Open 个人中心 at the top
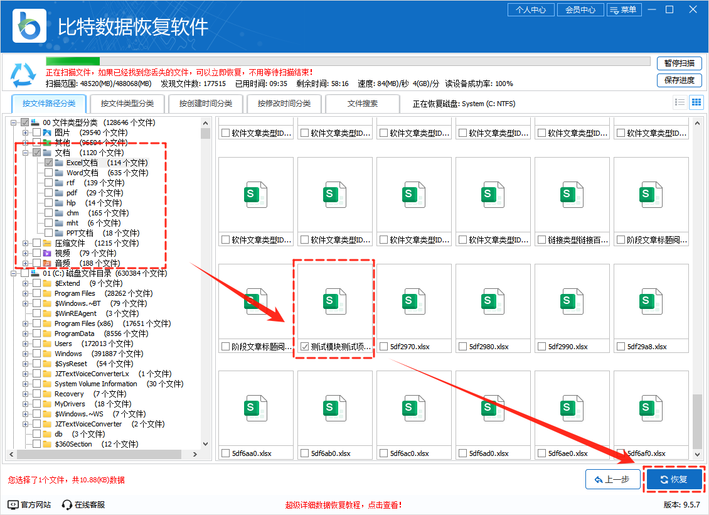709x515 pixels. point(531,9)
